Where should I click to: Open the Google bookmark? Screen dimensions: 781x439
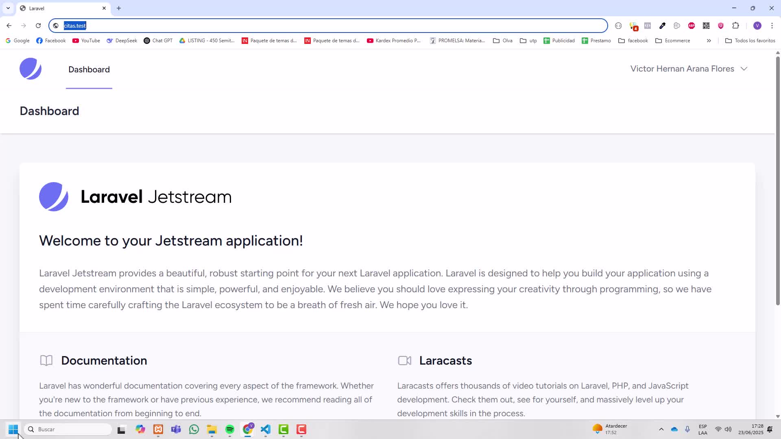(x=17, y=41)
